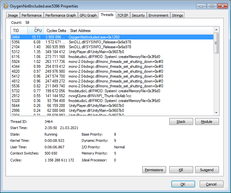The image size is (231, 193).
Task: Switch to the Image tab
Action: pyautogui.click(x=13, y=15)
